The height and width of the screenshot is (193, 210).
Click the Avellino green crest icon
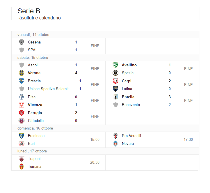(115, 65)
